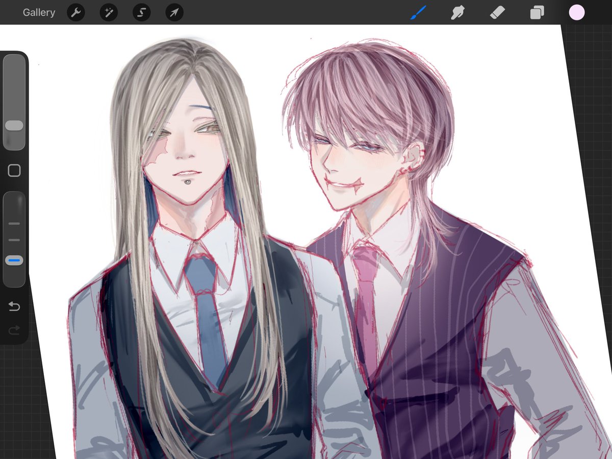The height and width of the screenshot is (459, 612).
Task: Return to the Gallery
Action: [x=39, y=12]
